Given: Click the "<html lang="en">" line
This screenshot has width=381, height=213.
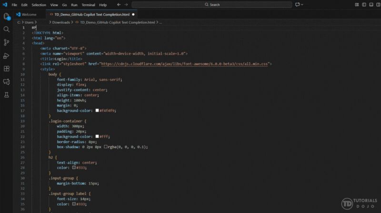Looking at the screenshot, I should click(x=49, y=38).
